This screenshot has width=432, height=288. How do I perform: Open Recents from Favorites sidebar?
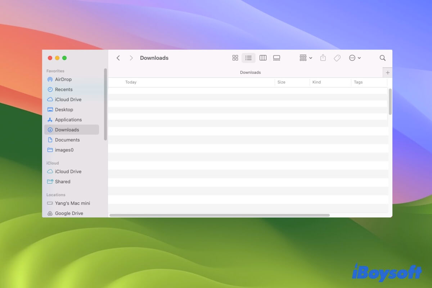pyautogui.click(x=63, y=89)
